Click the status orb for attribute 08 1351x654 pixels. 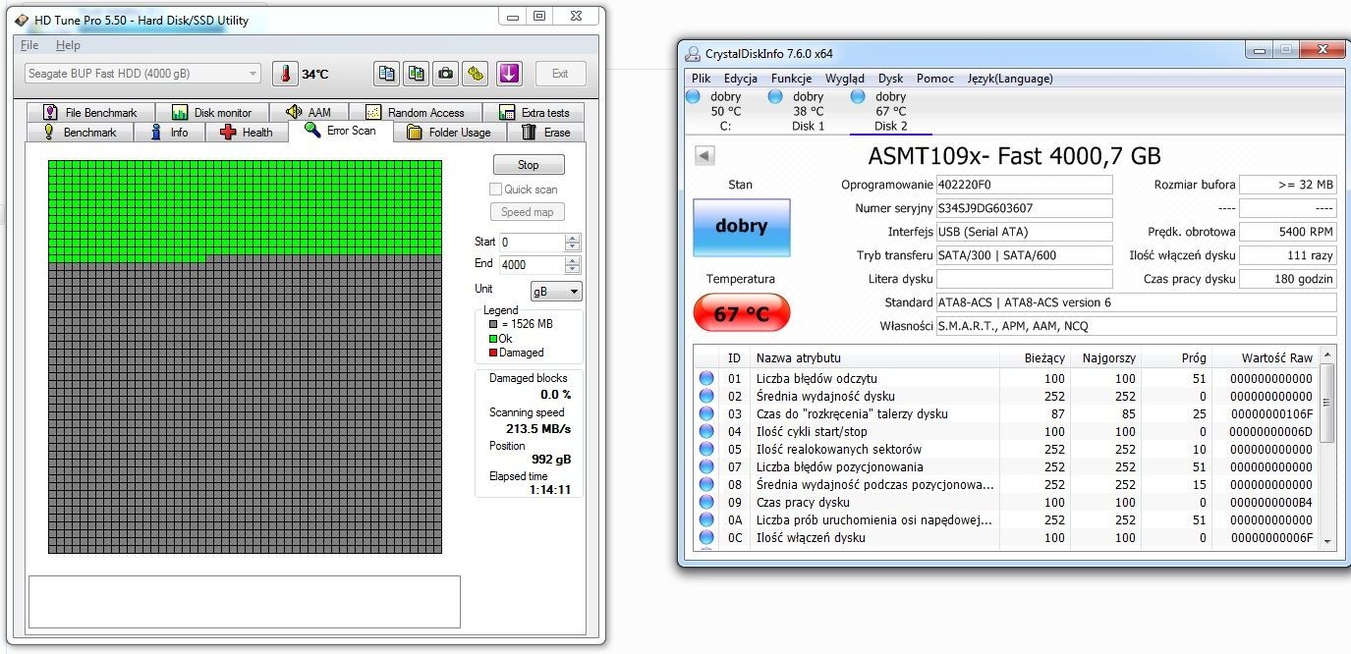(706, 484)
